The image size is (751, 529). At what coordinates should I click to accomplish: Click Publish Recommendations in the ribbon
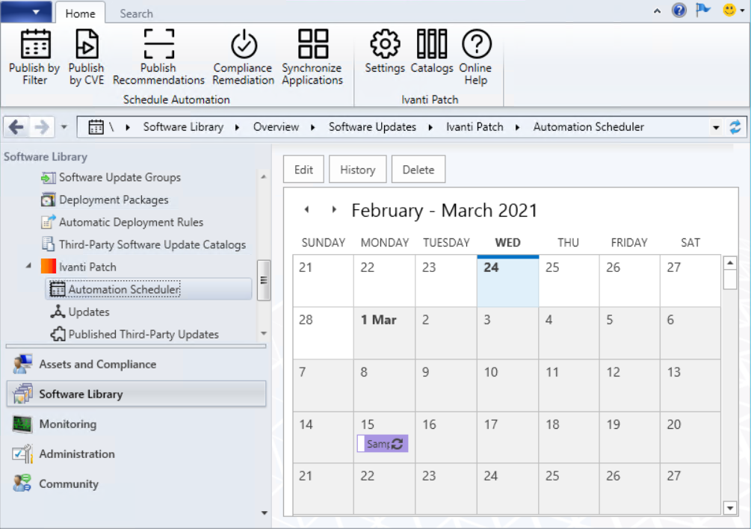pyautogui.click(x=158, y=45)
